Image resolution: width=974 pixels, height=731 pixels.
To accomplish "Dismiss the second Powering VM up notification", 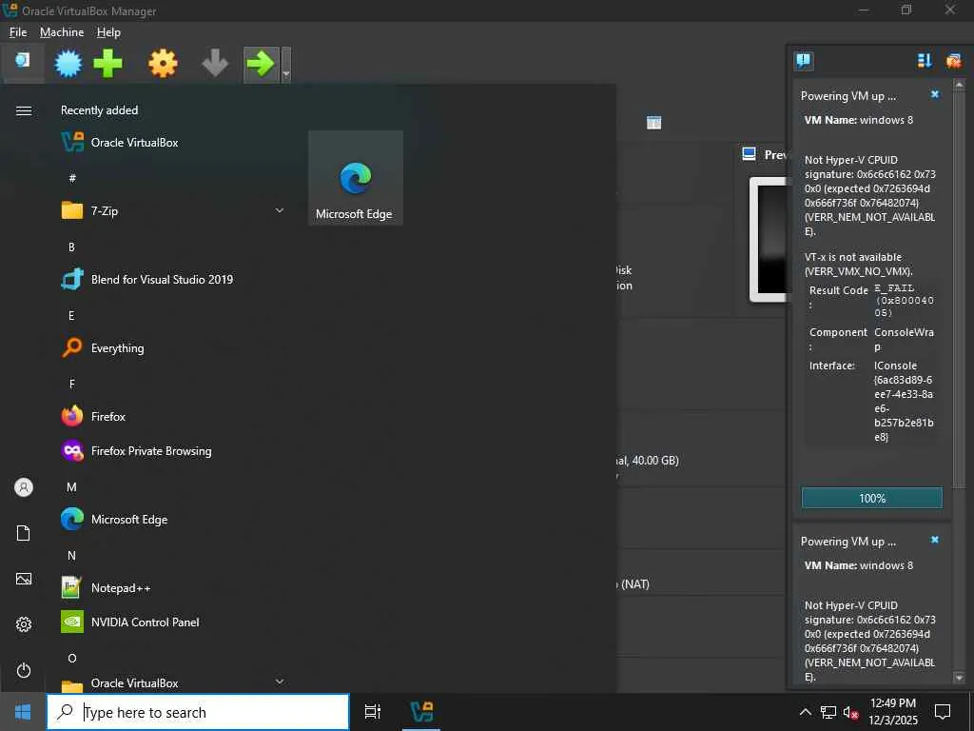I will tap(935, 540).
